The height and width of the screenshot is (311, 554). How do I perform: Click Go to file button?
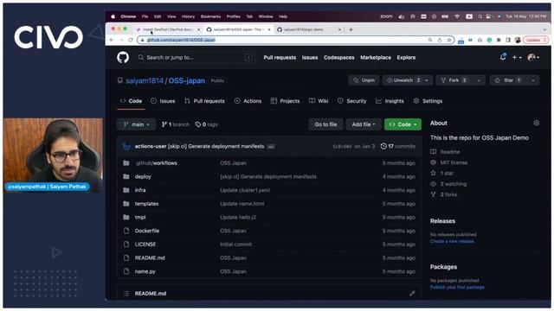coord(325,124)
